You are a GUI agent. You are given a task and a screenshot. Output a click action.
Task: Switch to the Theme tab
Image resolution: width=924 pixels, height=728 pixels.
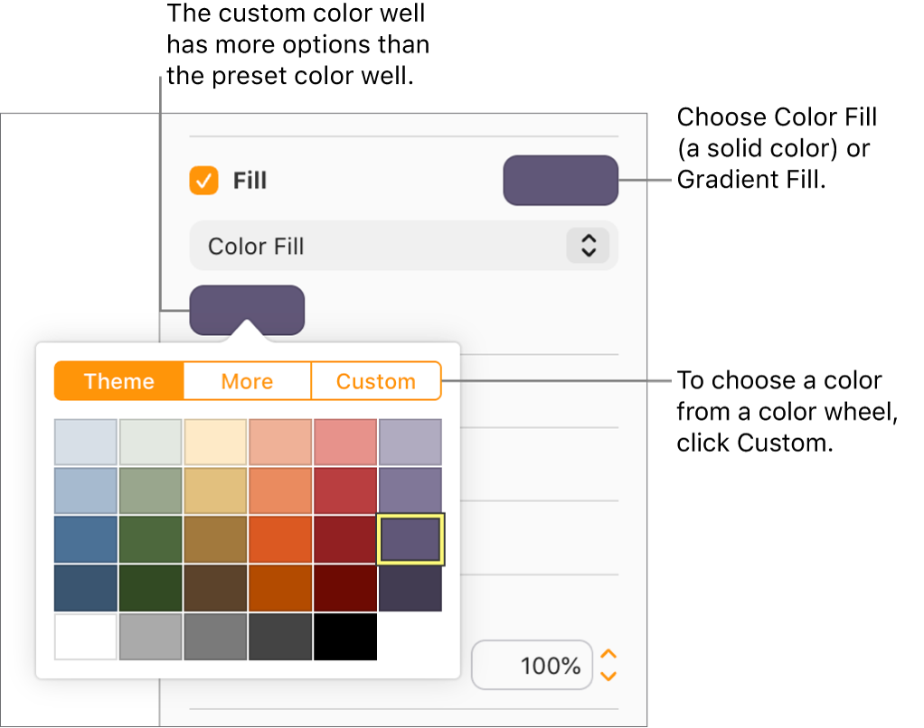click(x=118, y=381)
